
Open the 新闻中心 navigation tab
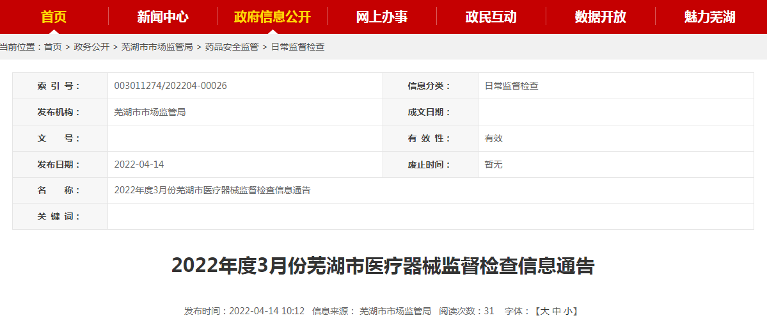coord(163,17)
